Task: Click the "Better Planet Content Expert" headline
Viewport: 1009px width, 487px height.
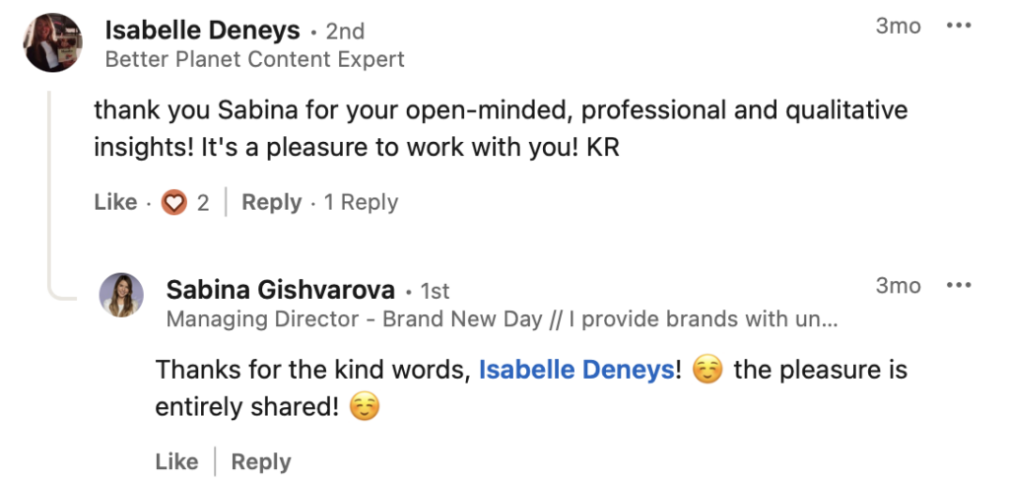Action: [x=255, y=59]
